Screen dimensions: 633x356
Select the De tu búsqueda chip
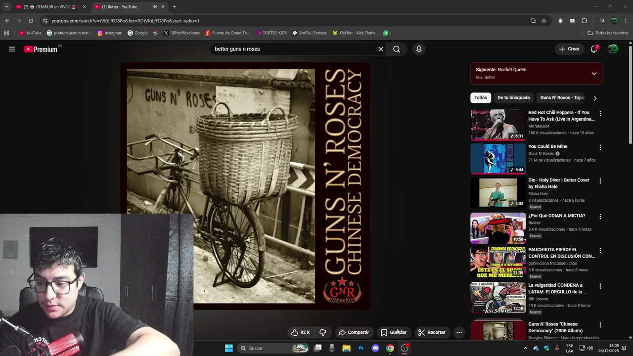[513, 98]
